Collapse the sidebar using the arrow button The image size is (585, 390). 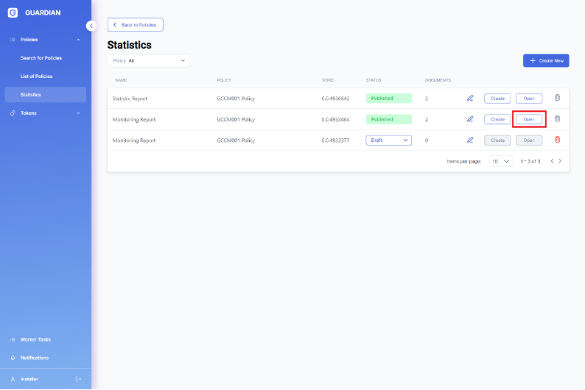coord(91,26)
